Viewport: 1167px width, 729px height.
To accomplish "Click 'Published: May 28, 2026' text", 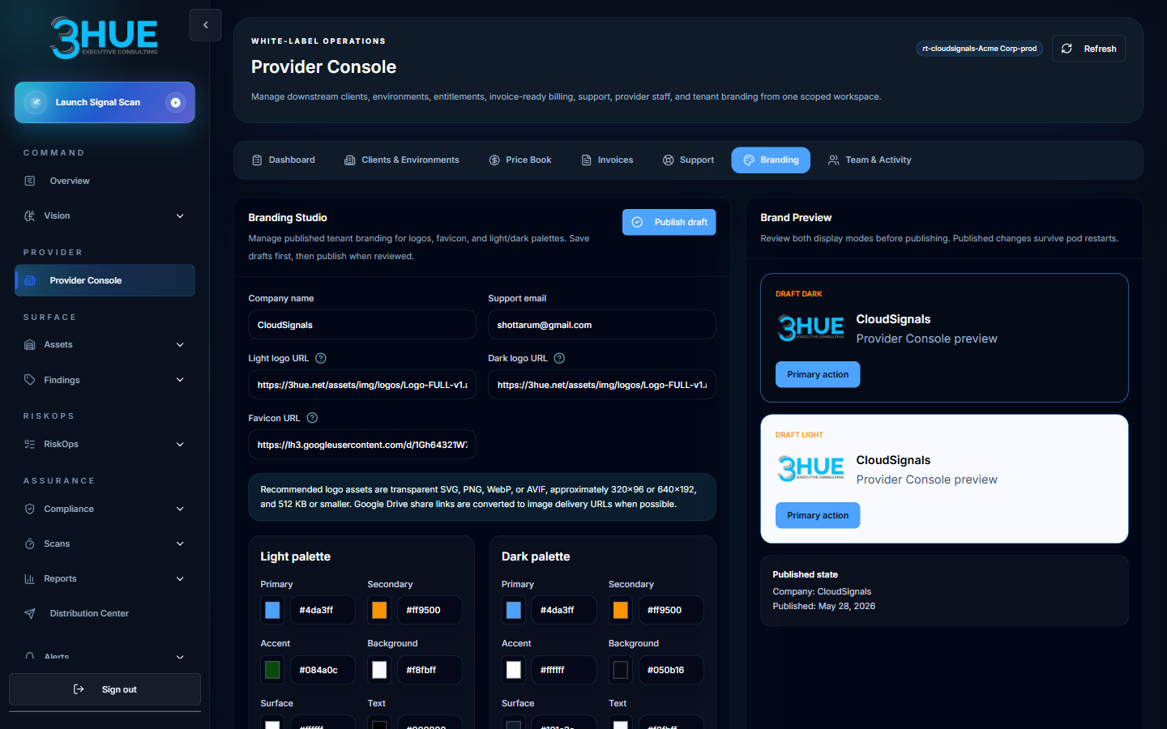I will click(x=823, y=606).
